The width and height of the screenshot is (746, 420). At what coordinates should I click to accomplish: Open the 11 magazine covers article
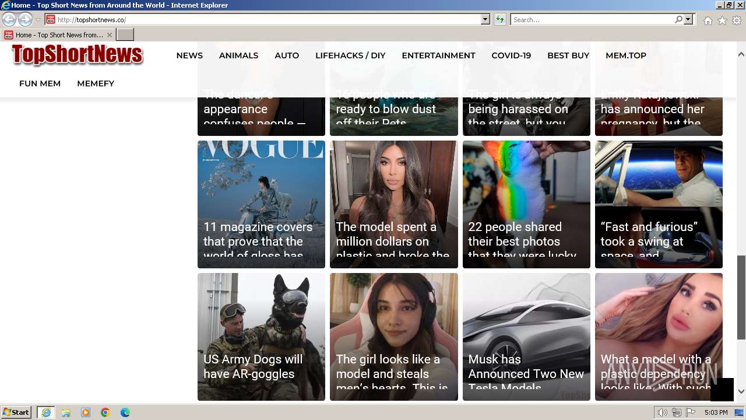(261, 204)
